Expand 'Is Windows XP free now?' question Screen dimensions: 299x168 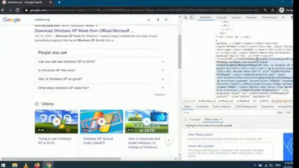pos(101,70)
